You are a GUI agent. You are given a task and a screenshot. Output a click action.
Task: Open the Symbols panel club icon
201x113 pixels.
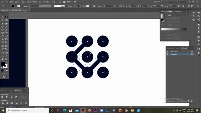(199, 32)
